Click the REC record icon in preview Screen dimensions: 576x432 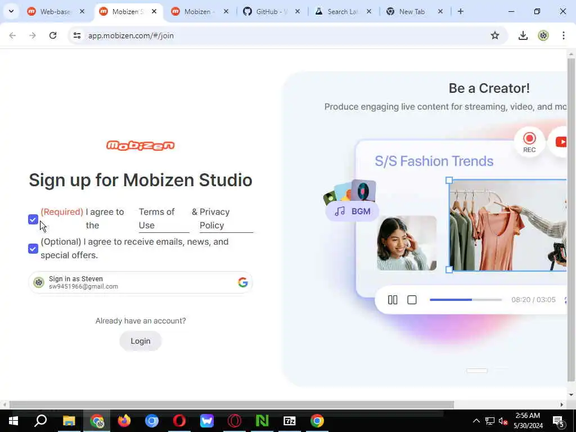(x=529, y=142)
